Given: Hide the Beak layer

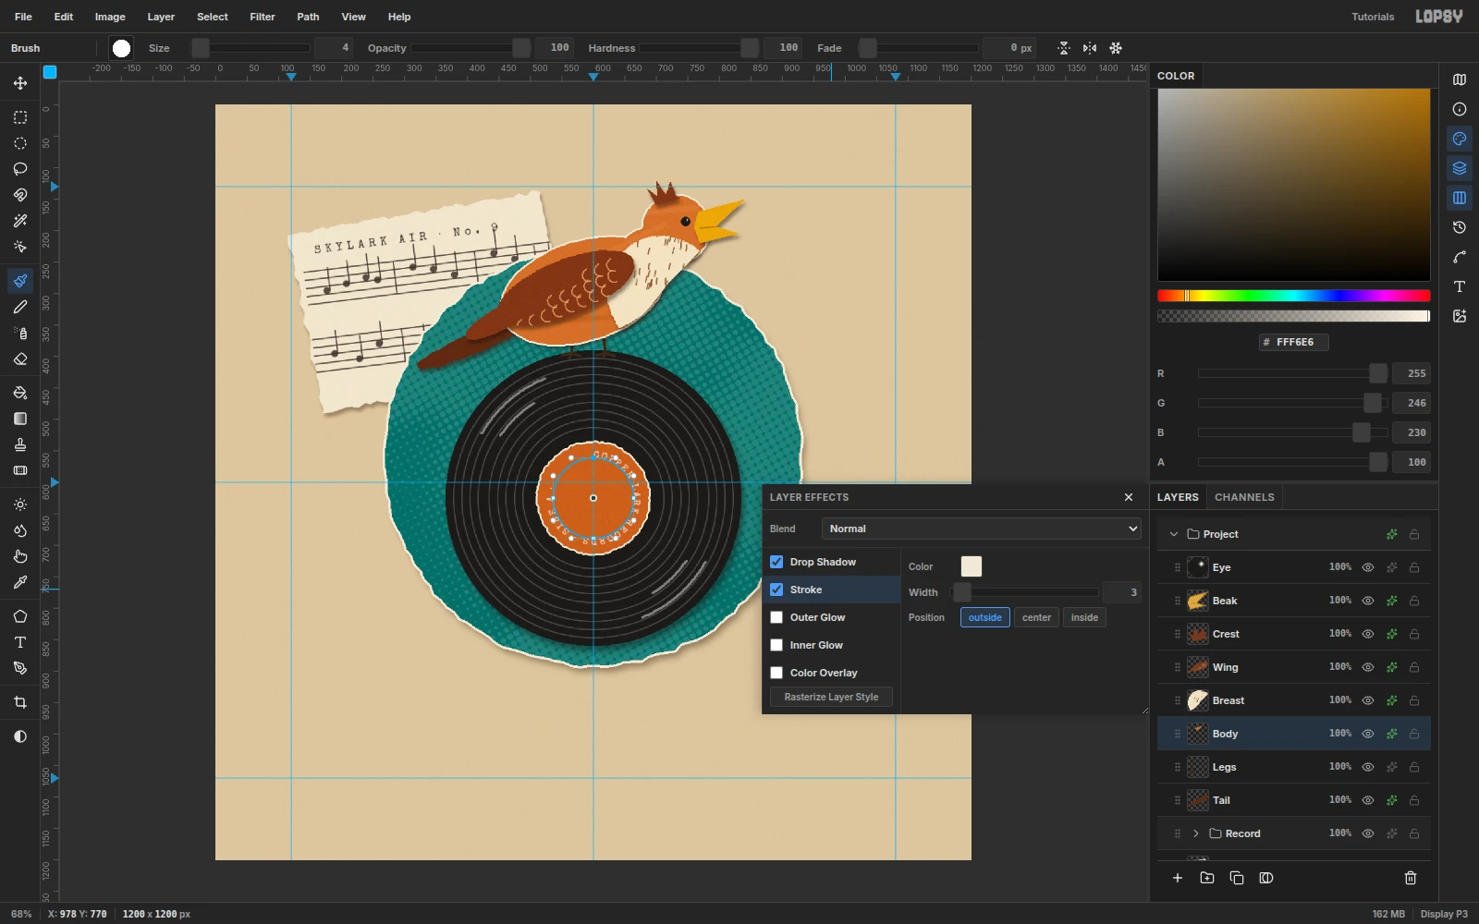Looking at the screenshot, I should tap(1368, 601).
